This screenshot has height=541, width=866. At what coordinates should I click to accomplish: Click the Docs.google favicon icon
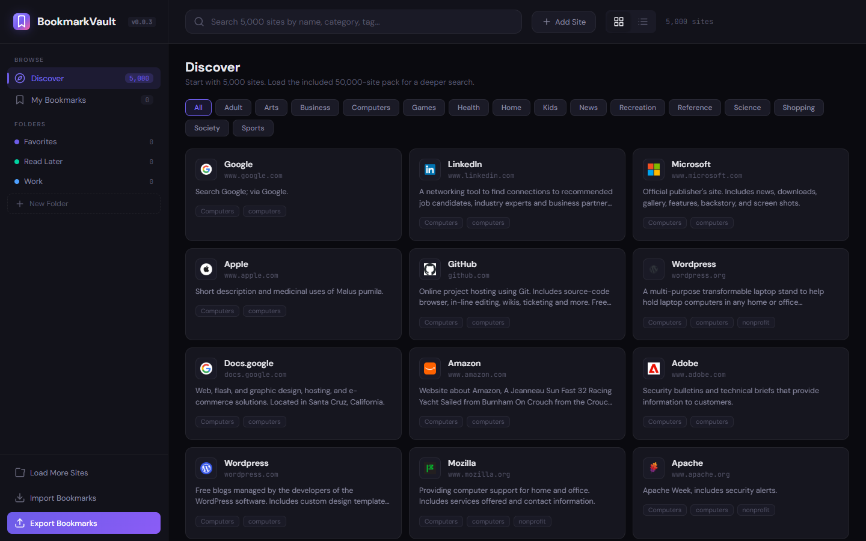click(206, 368)
